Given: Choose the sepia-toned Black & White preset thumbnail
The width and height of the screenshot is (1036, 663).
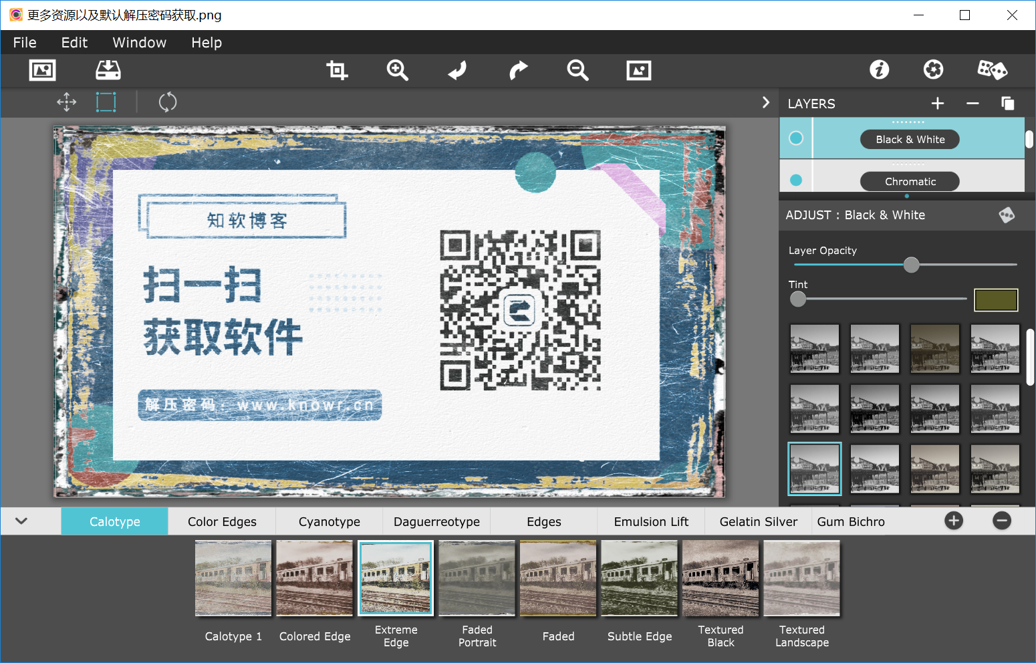Looking at the screenshot, I should click(935, 348).
